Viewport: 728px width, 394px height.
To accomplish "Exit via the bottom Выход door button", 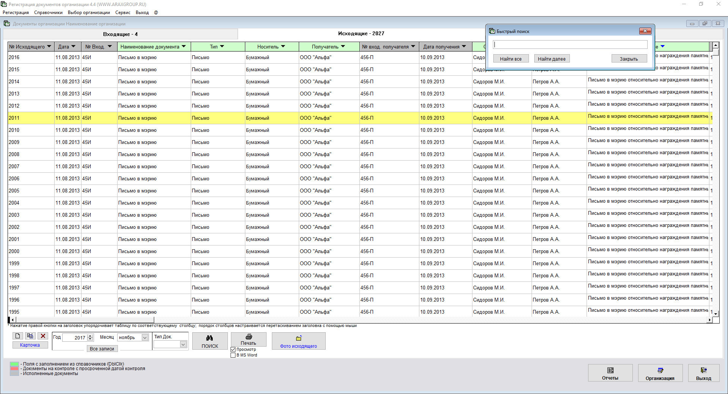I will [704, 373].
